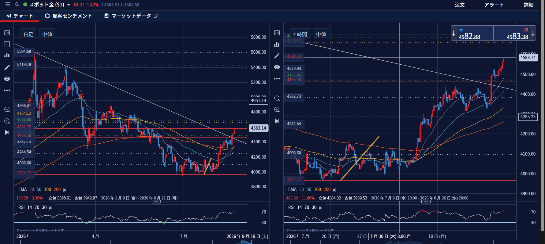Screen dimensions: 545x244
Task: Open left chart indicators bar icon
Action: [x=7, y=56]
